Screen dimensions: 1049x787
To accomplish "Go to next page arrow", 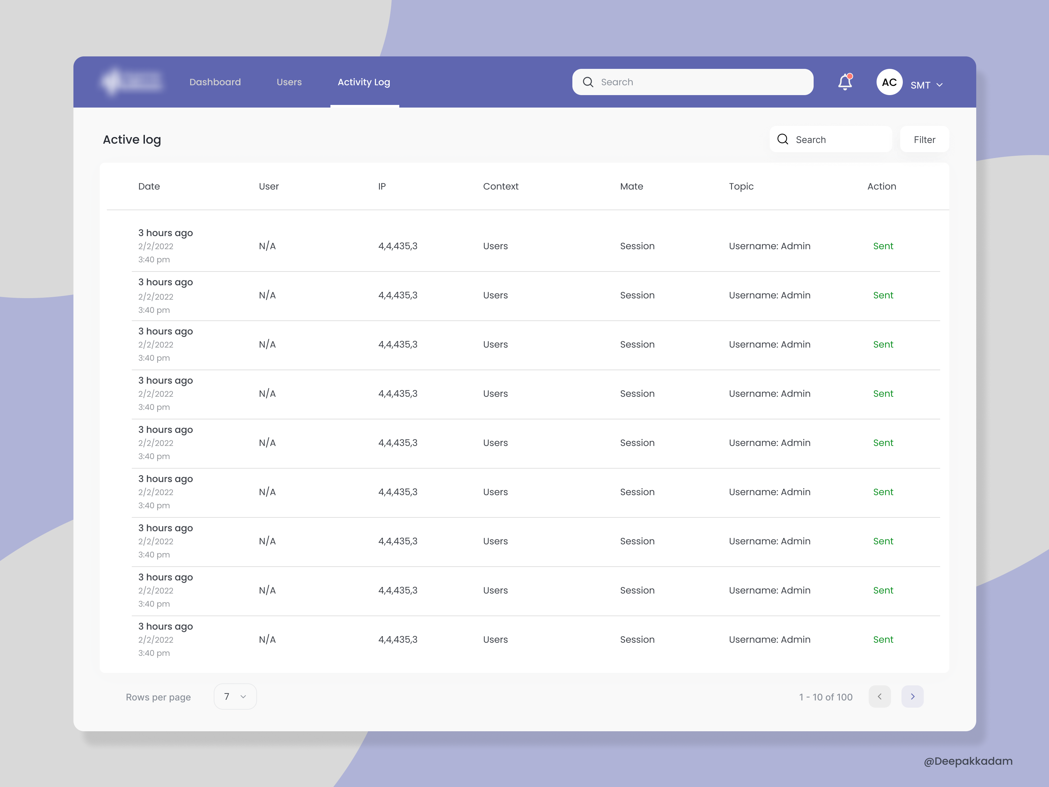I will (x=912, y=696).
